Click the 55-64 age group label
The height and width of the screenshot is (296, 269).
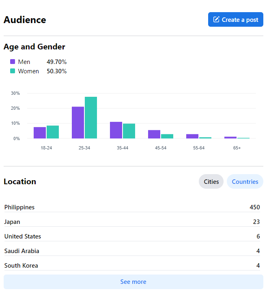pos(199,148)
